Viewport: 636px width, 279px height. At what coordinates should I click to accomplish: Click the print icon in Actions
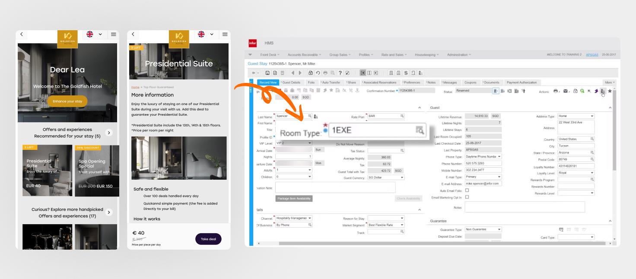tap(556, 91)
